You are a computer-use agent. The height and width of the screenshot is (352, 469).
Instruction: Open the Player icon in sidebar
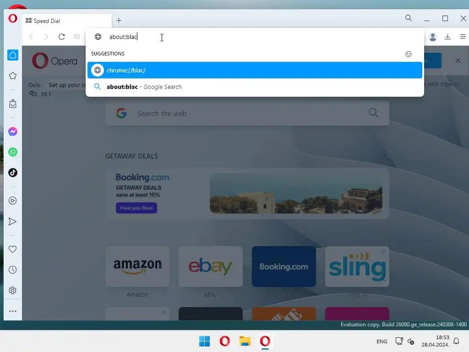[x=12, y=201]
